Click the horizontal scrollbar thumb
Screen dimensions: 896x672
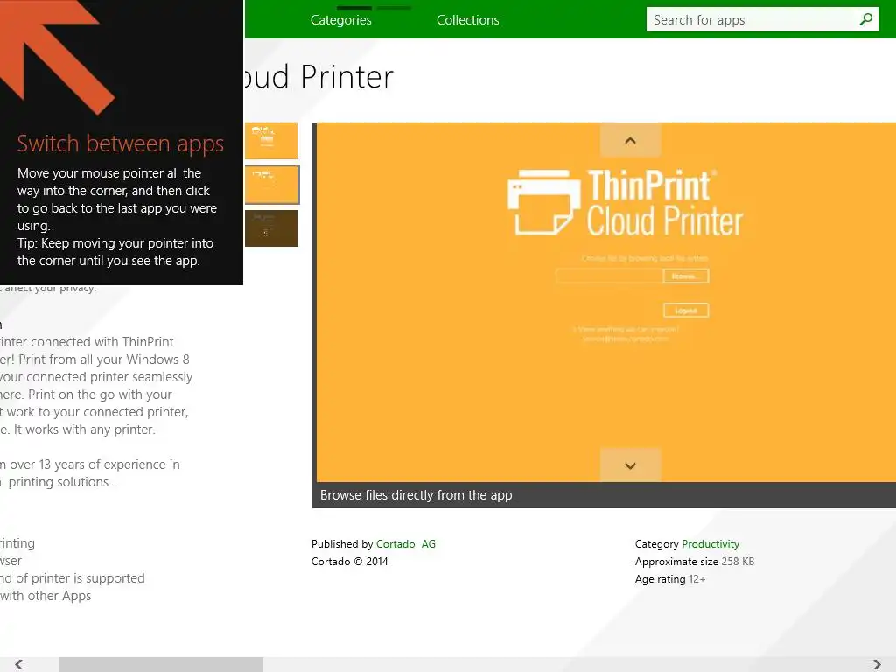tap(161, 664)
